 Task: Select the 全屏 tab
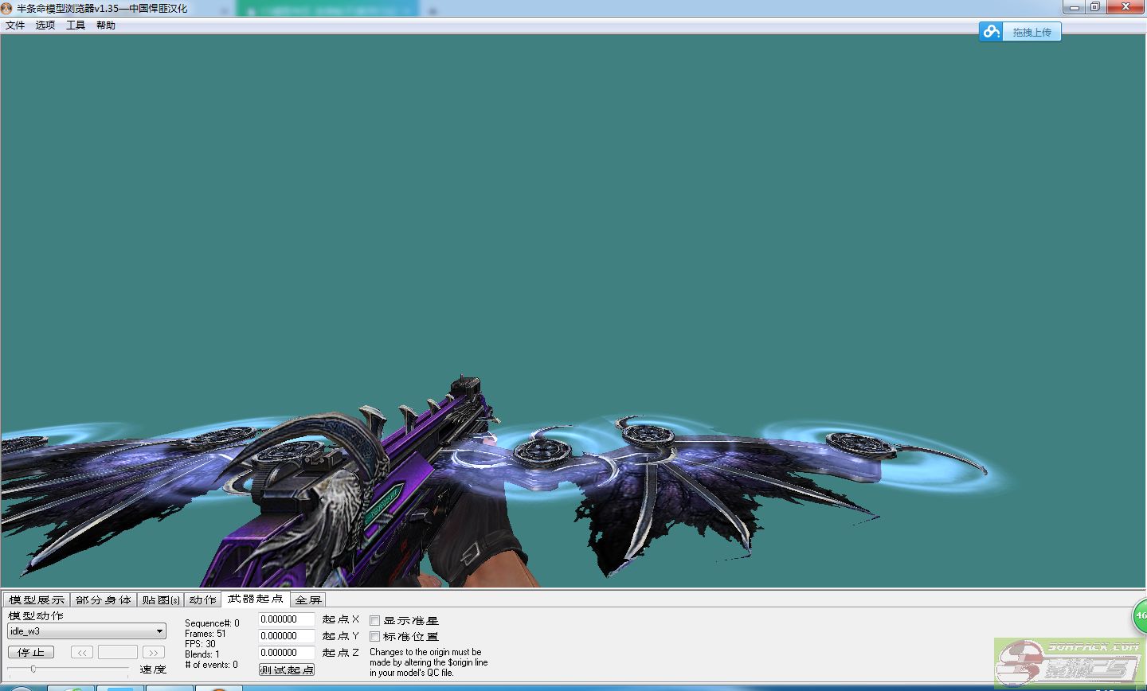pyautogui.click(x=308, y=600)
